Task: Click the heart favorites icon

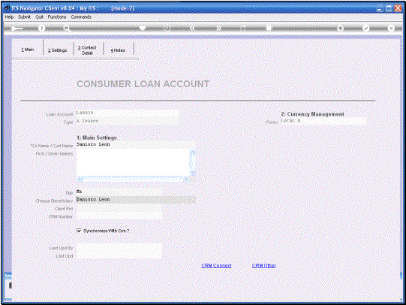Action: point(143,28)
